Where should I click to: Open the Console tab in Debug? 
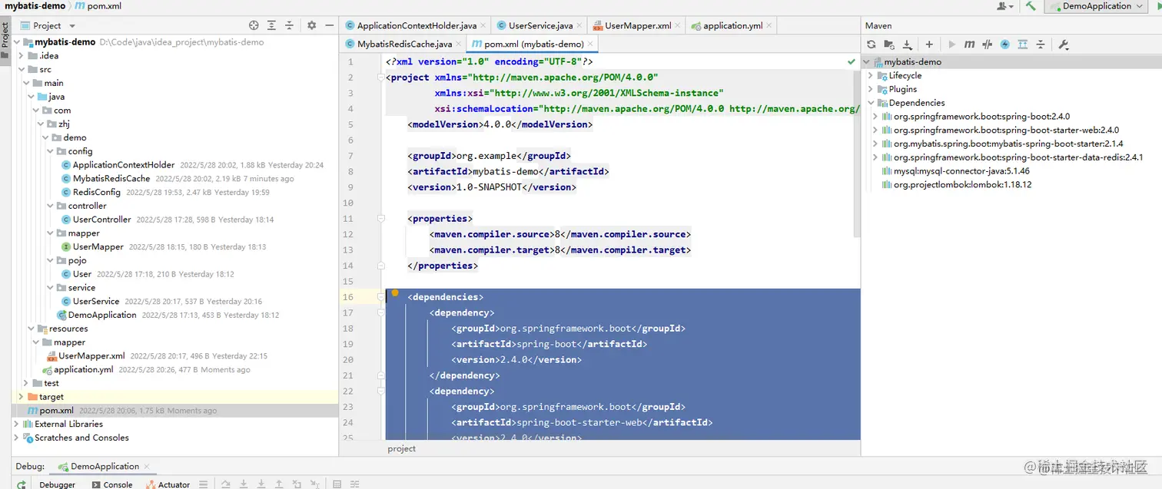(112, 484)
